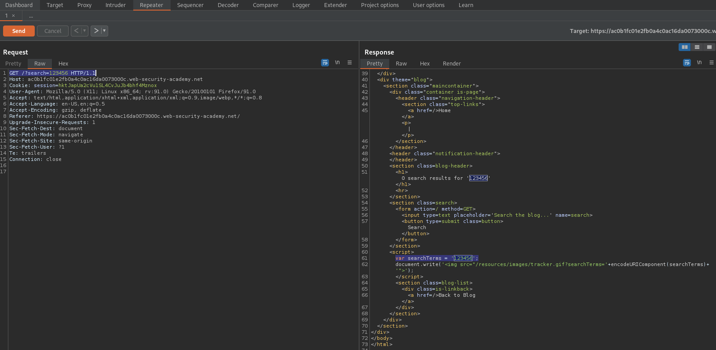Open the Response viewer hamburger menu
The image size is (716, 350).
coord(711,63)
